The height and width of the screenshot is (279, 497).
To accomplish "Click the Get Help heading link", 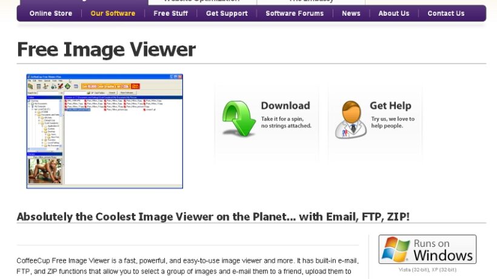I will (390, 105).
